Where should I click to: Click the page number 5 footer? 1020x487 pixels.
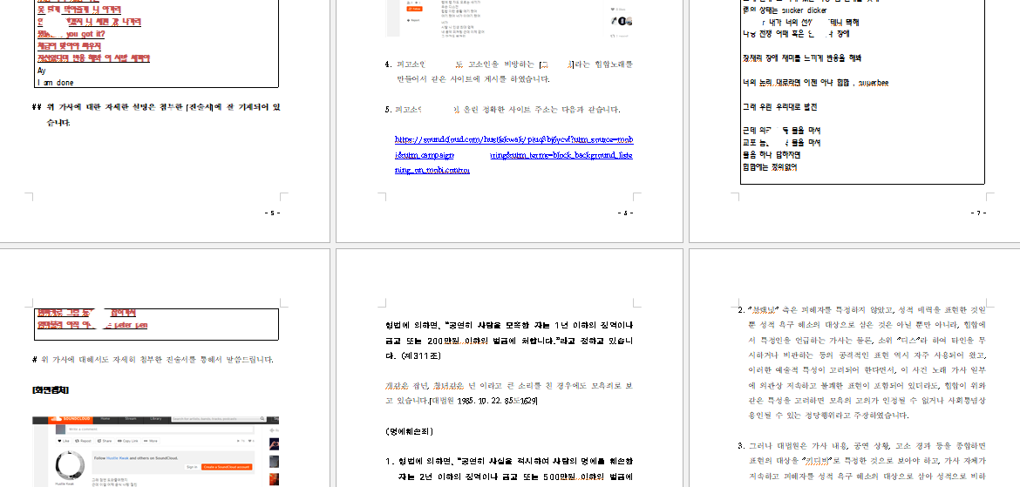271,213
